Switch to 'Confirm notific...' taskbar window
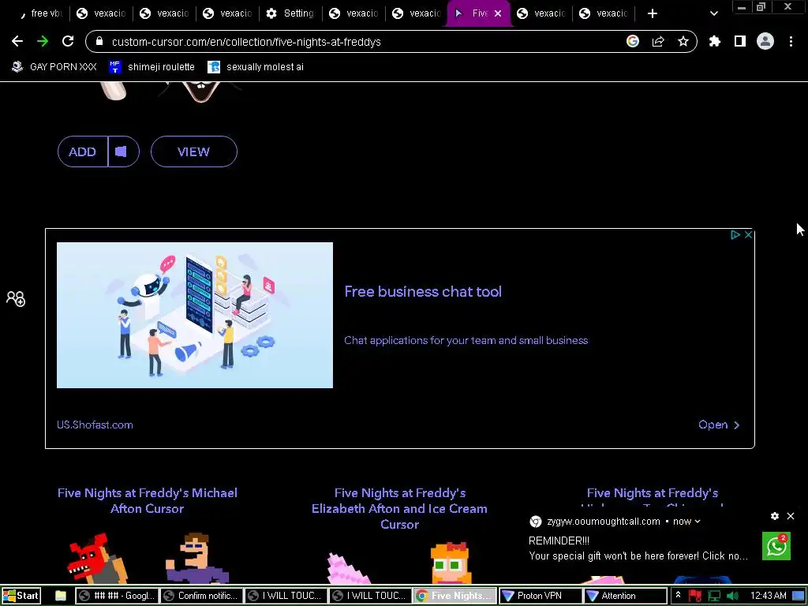The image size is (808, 606). (x=201, y=596)
